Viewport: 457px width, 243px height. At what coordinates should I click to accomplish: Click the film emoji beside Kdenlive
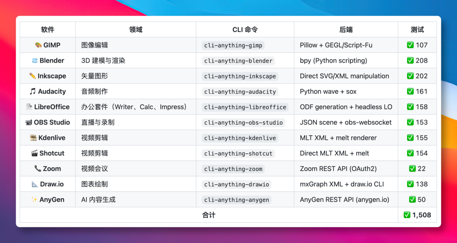pos(33,138)
